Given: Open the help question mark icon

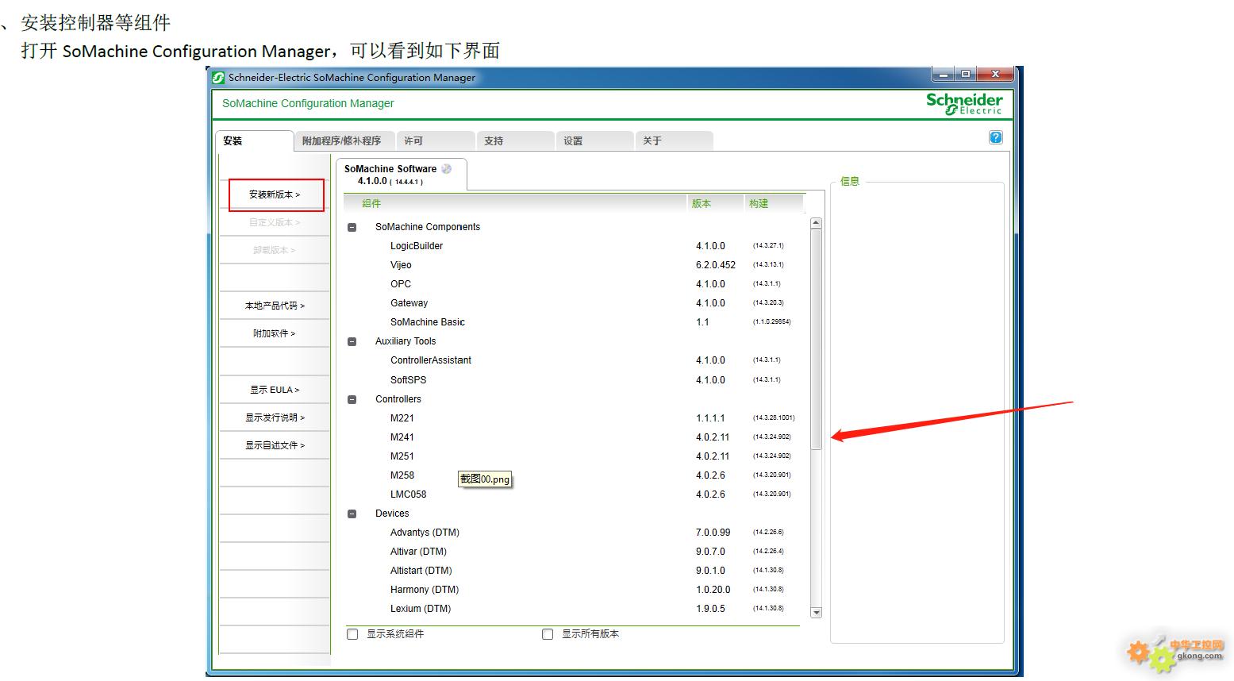Looking at the screenshot, I should click(996, 137).
